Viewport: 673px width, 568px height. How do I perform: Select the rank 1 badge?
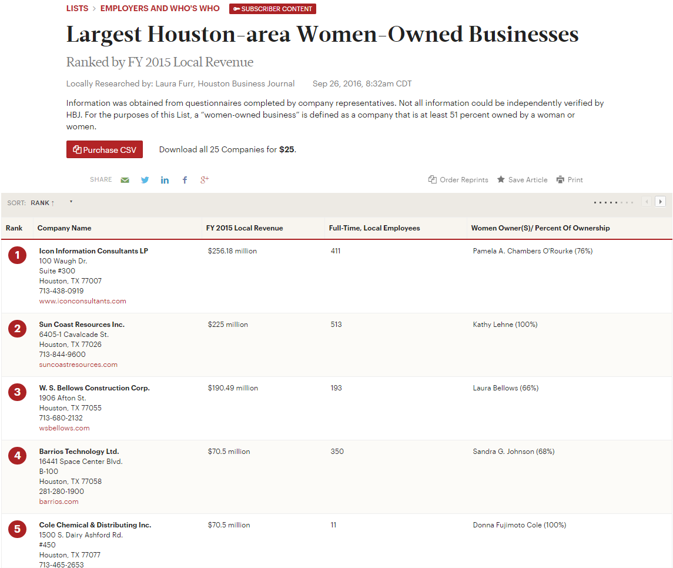(17, 255)
